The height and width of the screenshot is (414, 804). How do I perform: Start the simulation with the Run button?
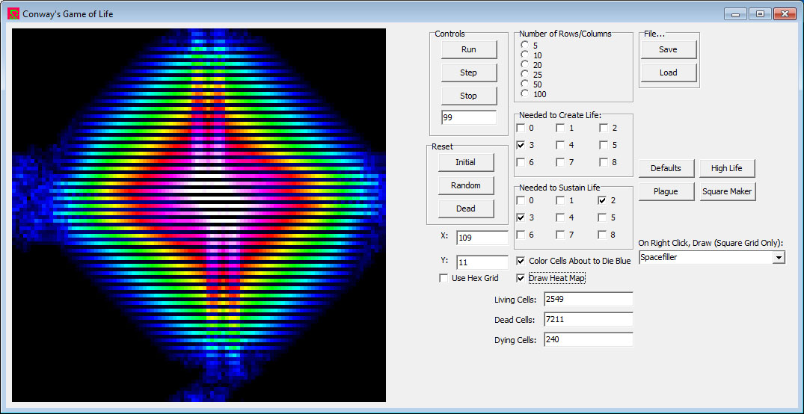[469, 50]
